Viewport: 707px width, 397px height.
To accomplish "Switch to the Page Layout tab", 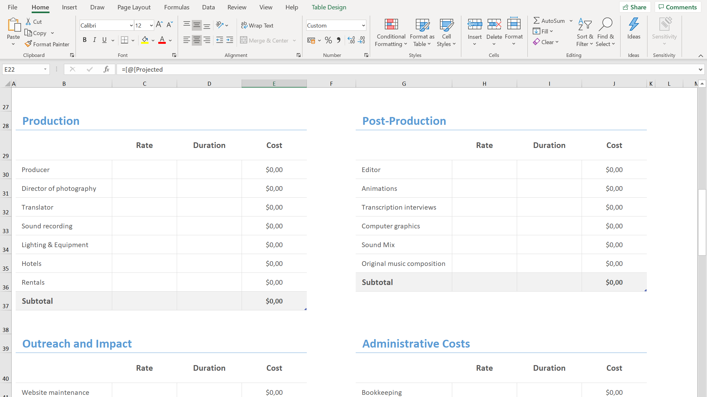I will 134,7.
